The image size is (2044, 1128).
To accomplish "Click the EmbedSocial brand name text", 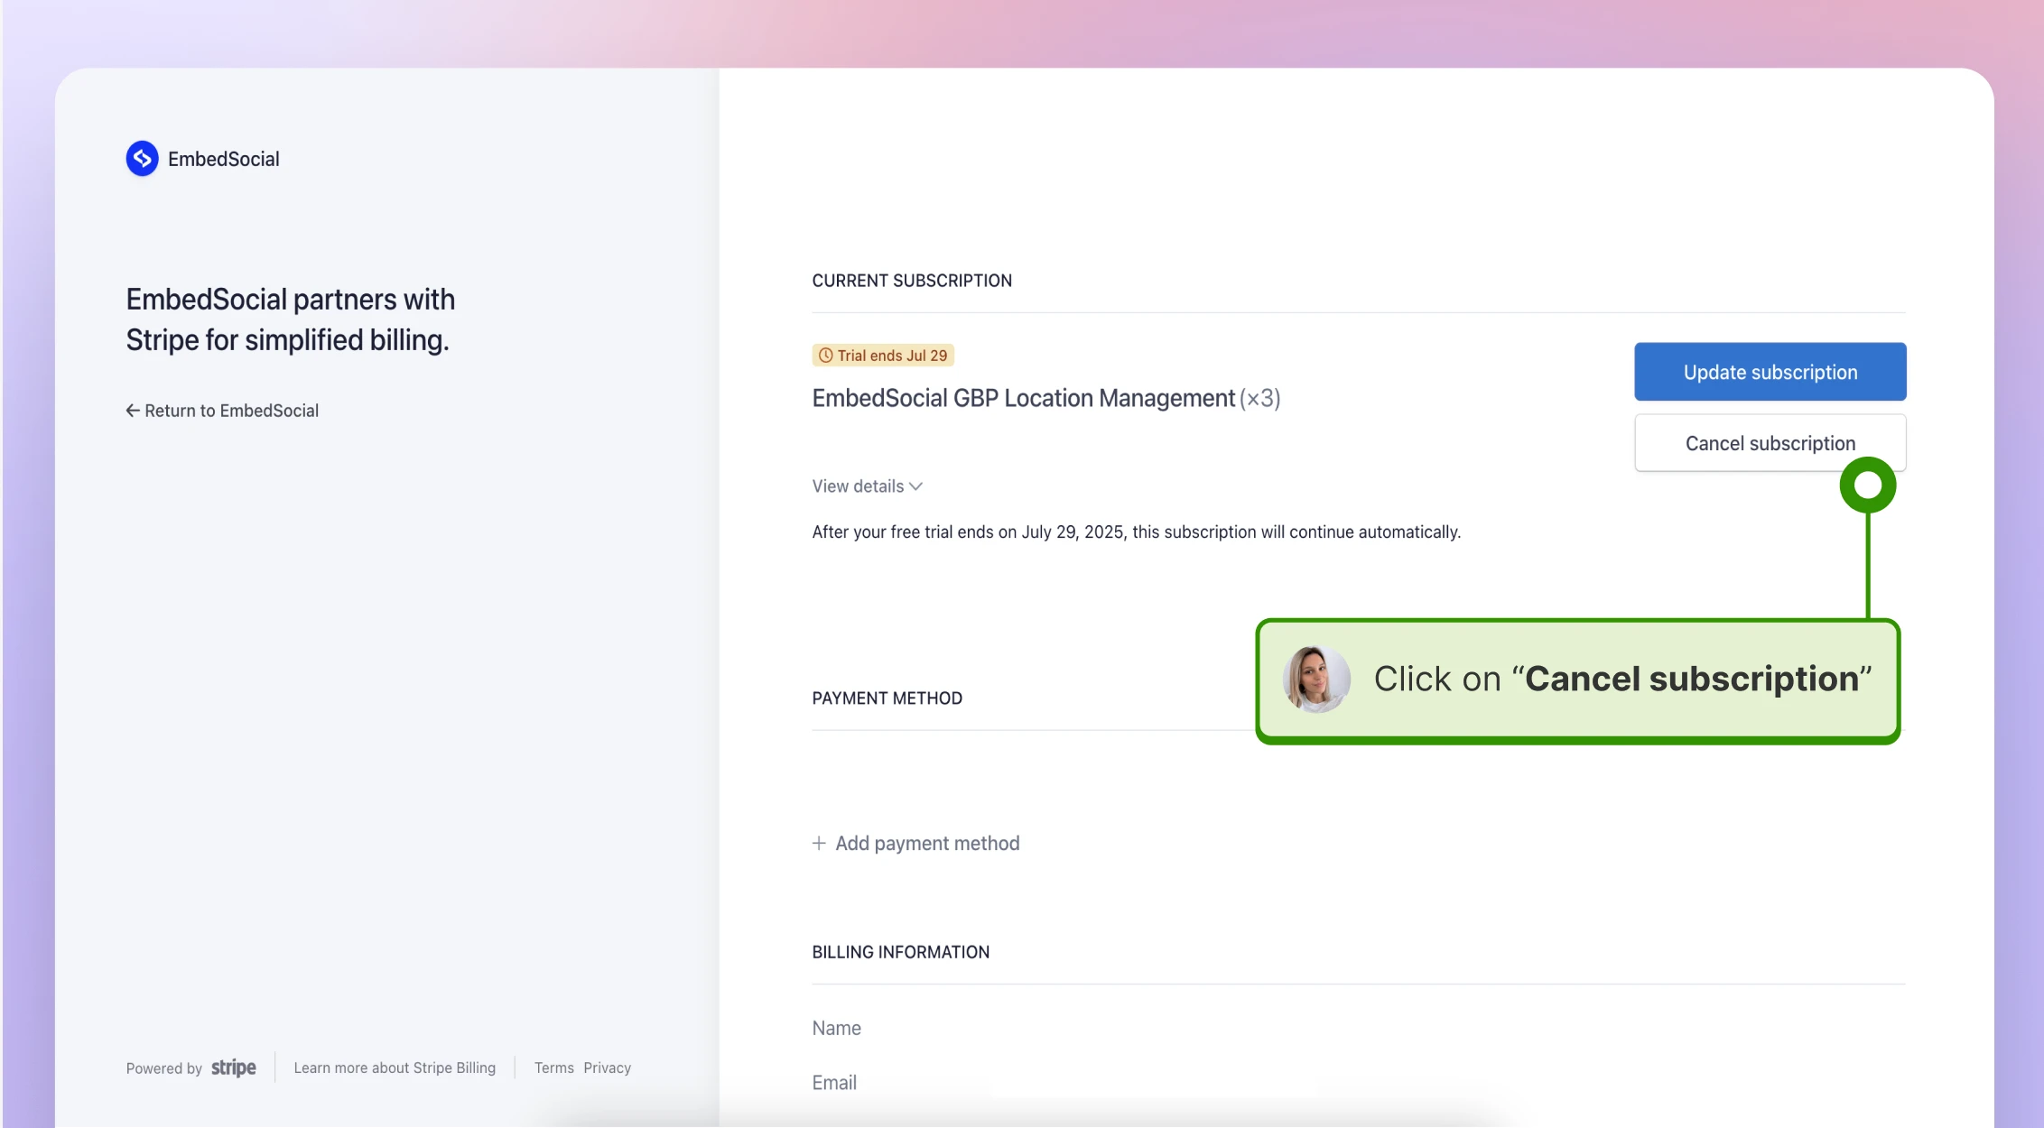I will tap(224, 159).
